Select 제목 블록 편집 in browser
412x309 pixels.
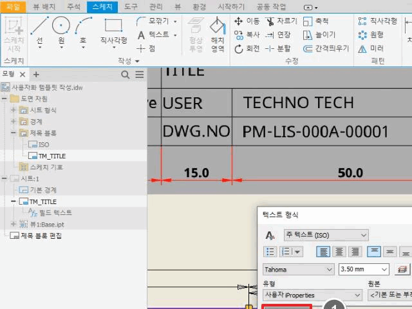click(36, 236)
